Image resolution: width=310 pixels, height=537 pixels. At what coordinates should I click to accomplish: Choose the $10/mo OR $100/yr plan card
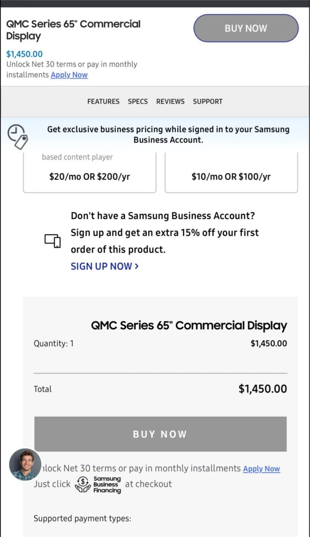pyautogui.click(x=231, y=176)
